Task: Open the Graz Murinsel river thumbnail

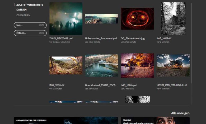Action: click(102, 65)
